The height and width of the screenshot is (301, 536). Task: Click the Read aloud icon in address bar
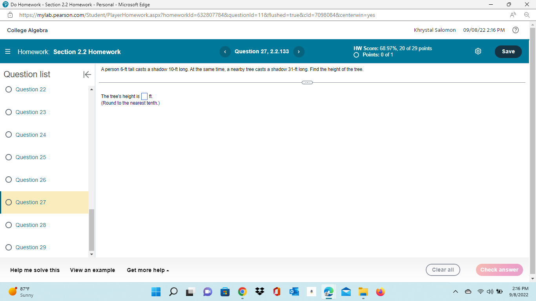point(513,15)
